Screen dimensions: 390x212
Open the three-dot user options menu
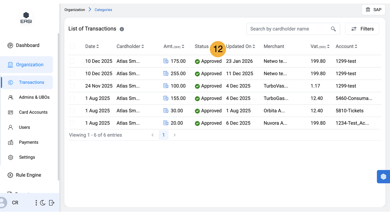[x=36, y=203]
